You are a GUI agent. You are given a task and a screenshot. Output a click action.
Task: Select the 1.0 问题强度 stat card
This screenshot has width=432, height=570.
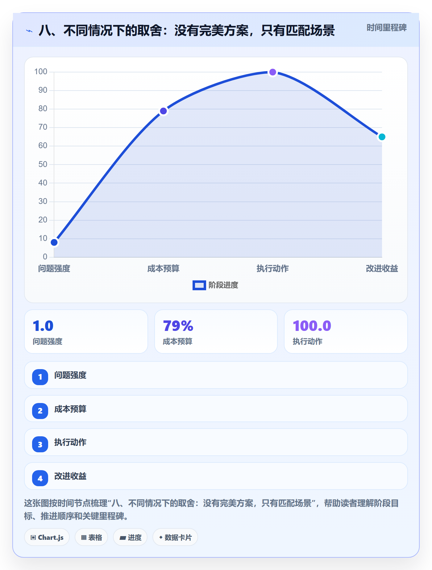(x=86, y=332)
